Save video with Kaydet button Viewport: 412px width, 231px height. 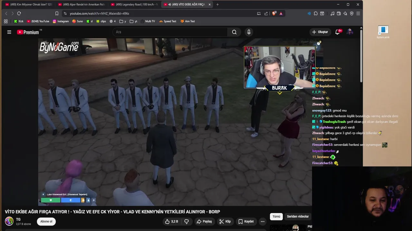246,221
